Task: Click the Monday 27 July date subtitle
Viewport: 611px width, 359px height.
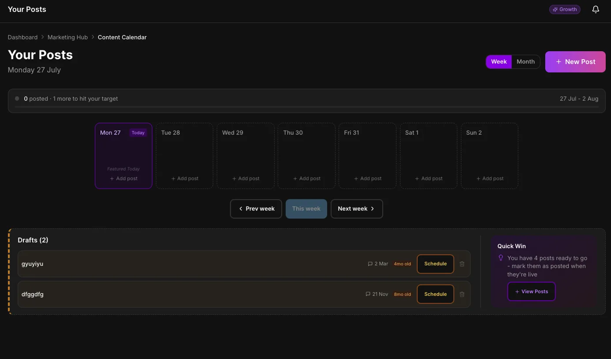Action: coord(34,70)
